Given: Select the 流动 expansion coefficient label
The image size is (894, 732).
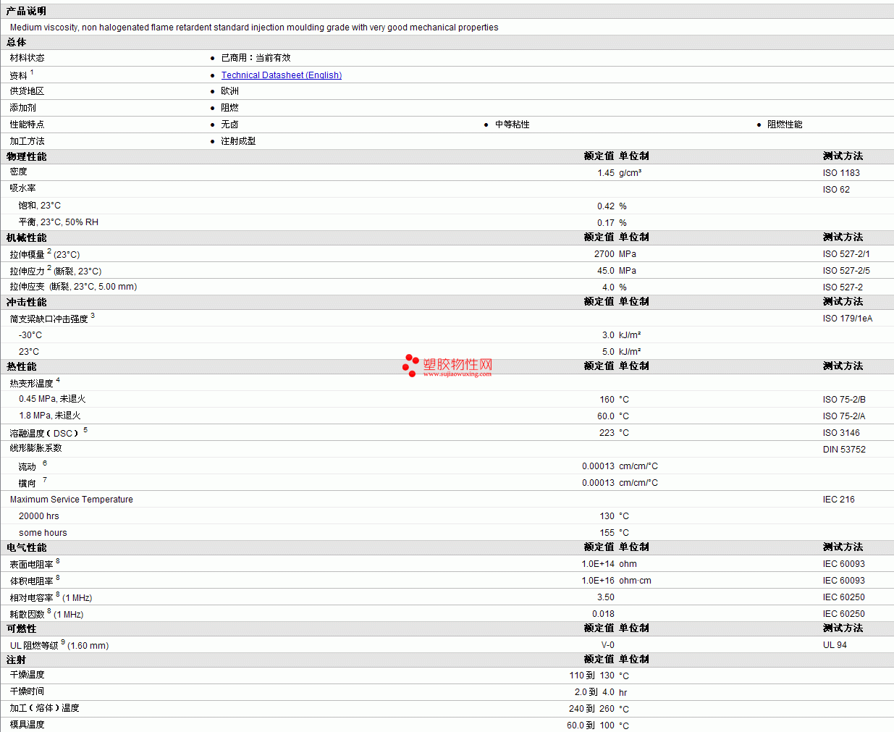Looking at the screenshot, I should [x=27, y=467].
